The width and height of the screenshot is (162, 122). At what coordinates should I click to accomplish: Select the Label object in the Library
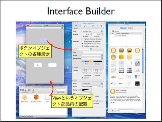113,77
